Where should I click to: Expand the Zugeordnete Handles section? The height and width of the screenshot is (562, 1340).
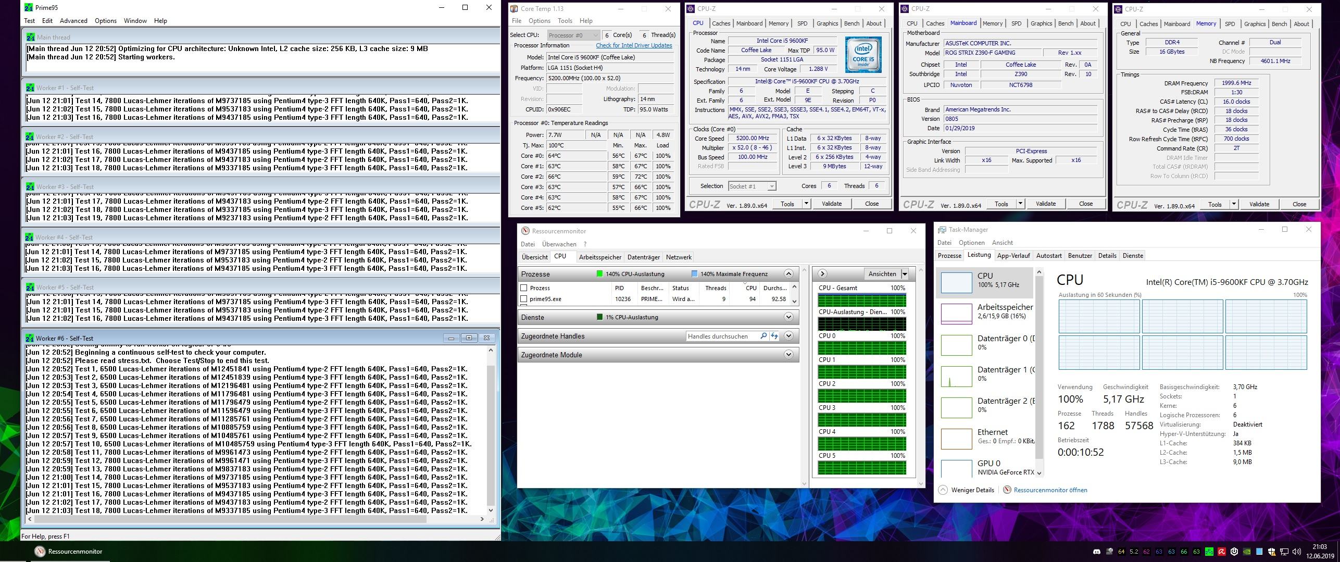(788, 336)
